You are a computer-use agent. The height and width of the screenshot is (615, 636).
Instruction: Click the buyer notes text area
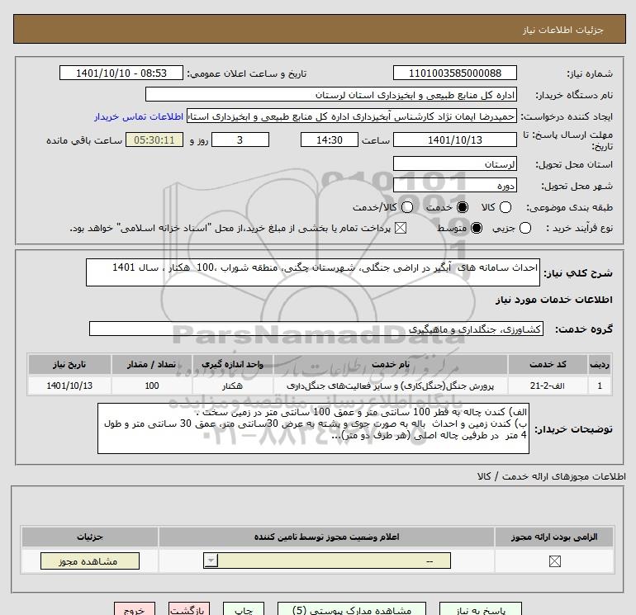point(313,428)
